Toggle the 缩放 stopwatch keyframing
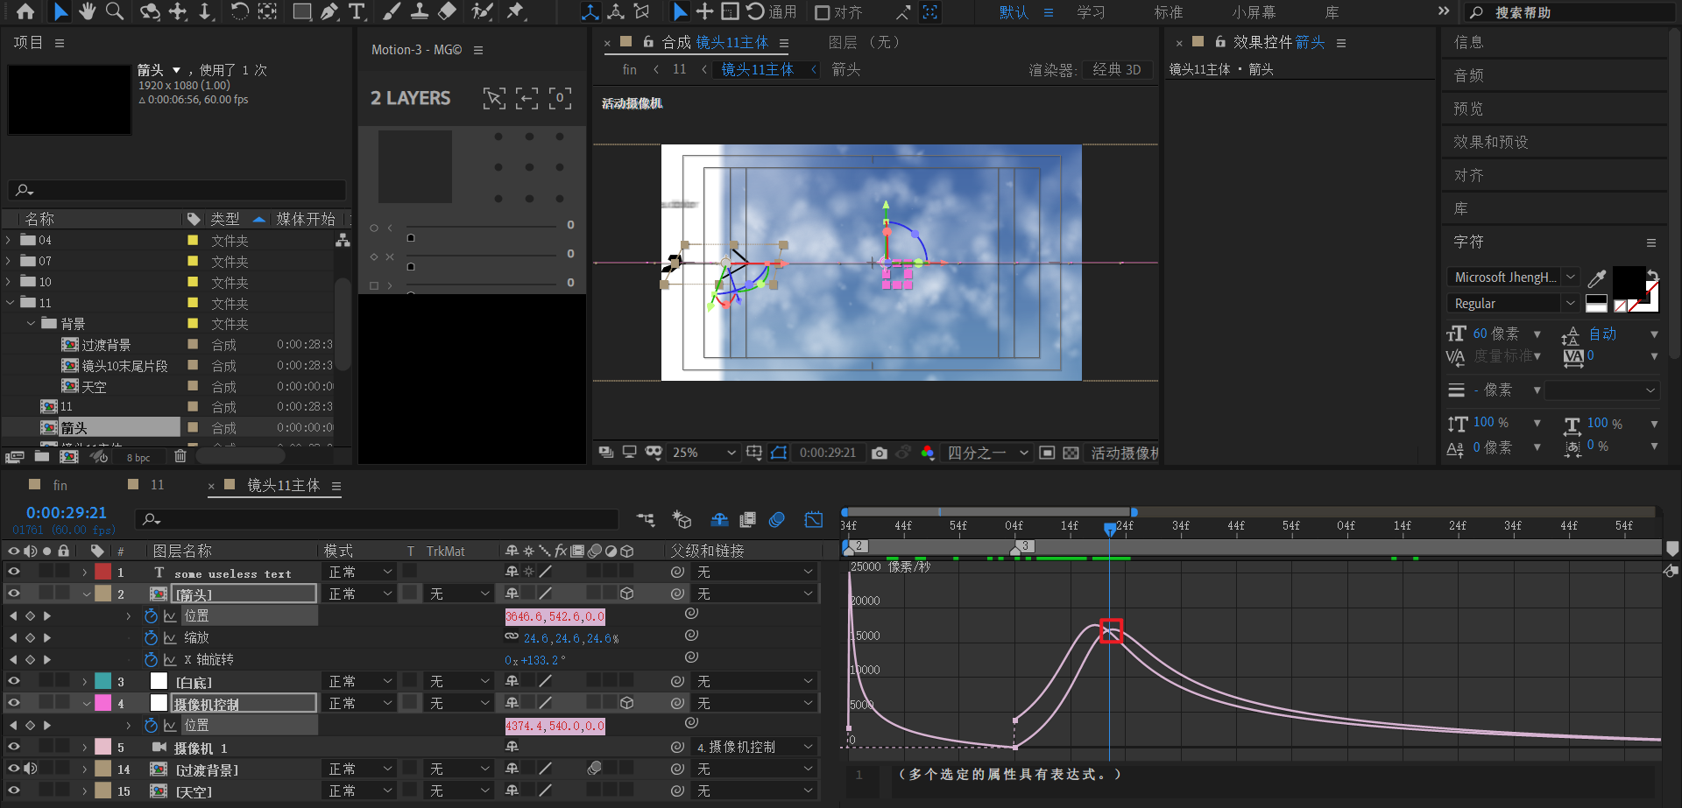The height and width of the screenshot is (808, 1682). point(151,638)
